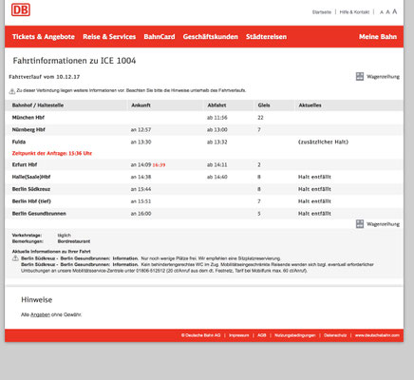Click top Wagenreihung link text
The image size is (414, 380).
[x=383, y=77]
